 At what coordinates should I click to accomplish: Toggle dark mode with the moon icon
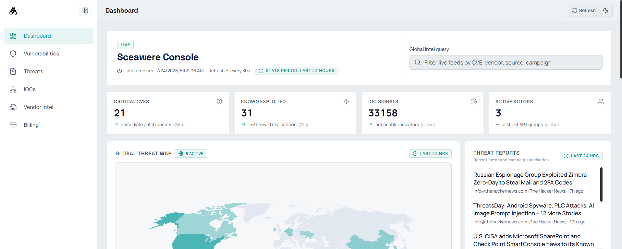[606, 10]
